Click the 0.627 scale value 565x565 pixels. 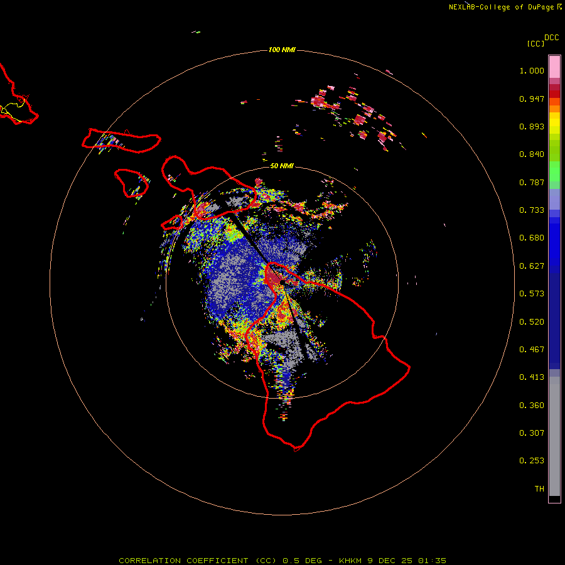click(532, 266)
